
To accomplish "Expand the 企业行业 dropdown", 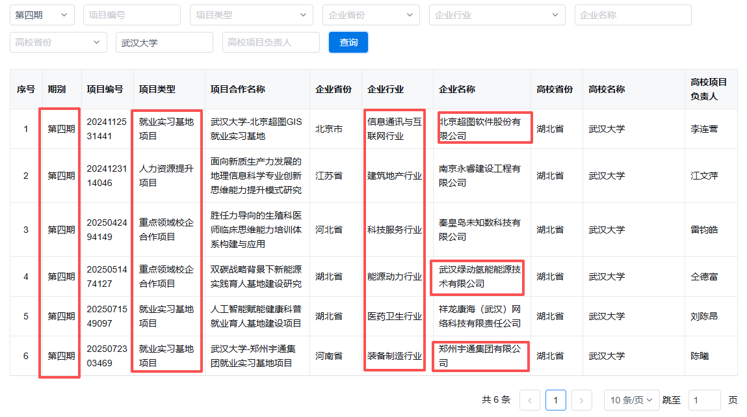I will [x=497, y=15].
